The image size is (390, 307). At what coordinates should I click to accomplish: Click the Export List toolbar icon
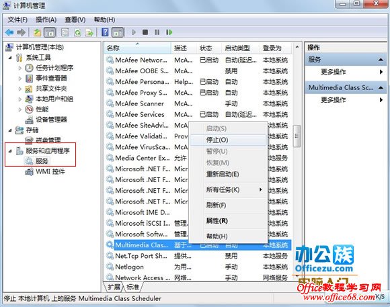point(89,32)
